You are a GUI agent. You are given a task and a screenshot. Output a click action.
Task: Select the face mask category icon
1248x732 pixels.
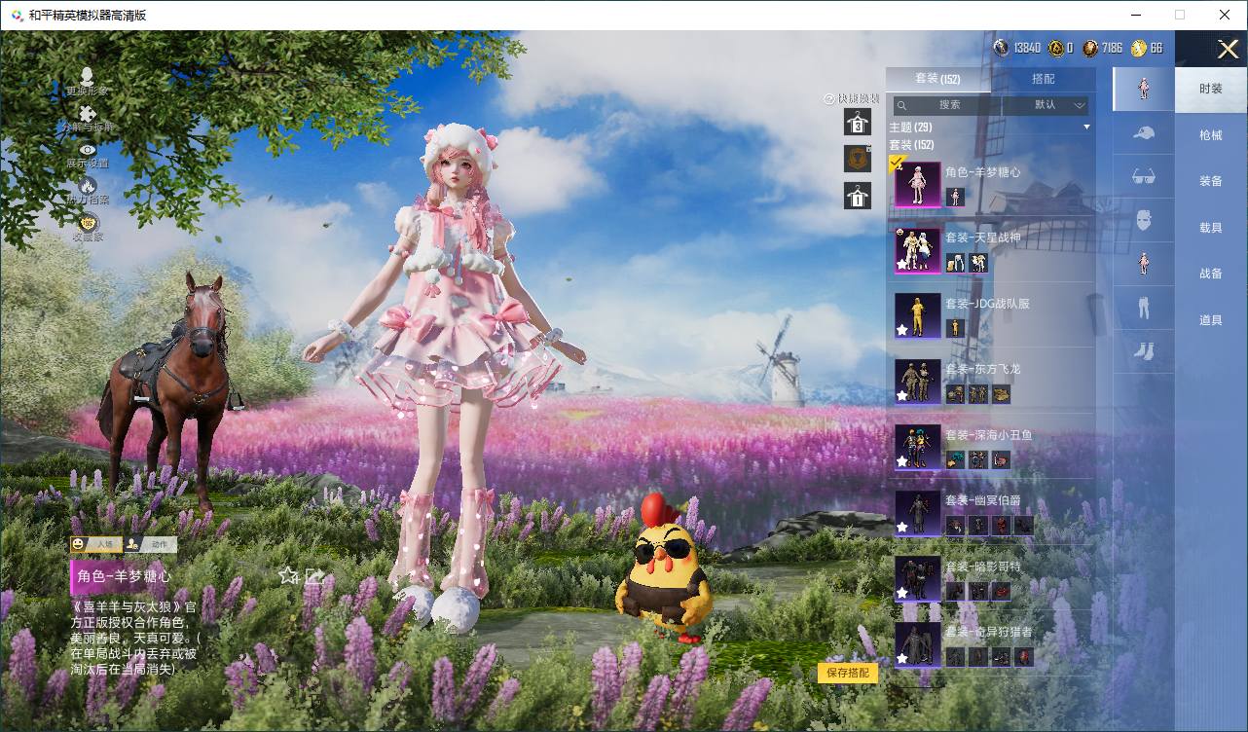1144,221
